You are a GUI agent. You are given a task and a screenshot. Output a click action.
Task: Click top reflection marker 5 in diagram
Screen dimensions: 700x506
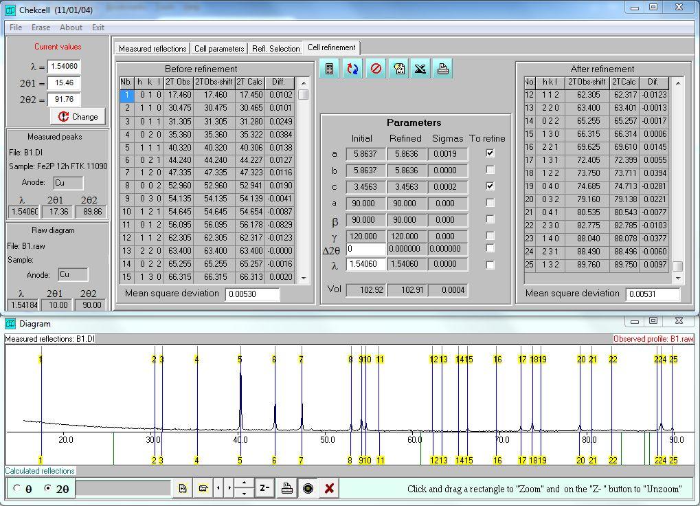point(240,359)
